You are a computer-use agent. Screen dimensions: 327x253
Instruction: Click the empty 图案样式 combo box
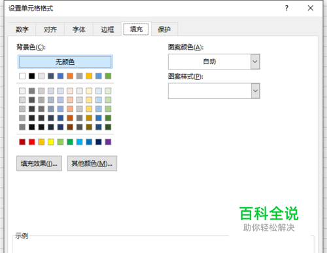click(x=214, y=90)
